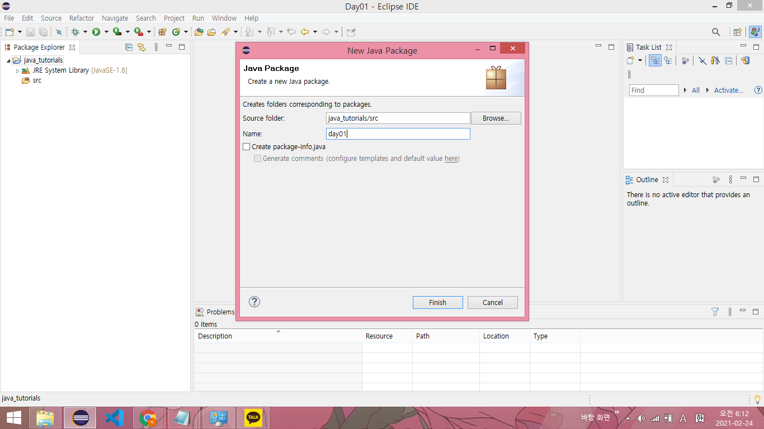Select the Java perspective icon
This screenshot has width=764, height=429.
point(755,32)
